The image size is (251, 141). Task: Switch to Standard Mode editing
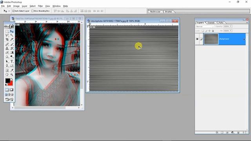(x=7, y=90)
